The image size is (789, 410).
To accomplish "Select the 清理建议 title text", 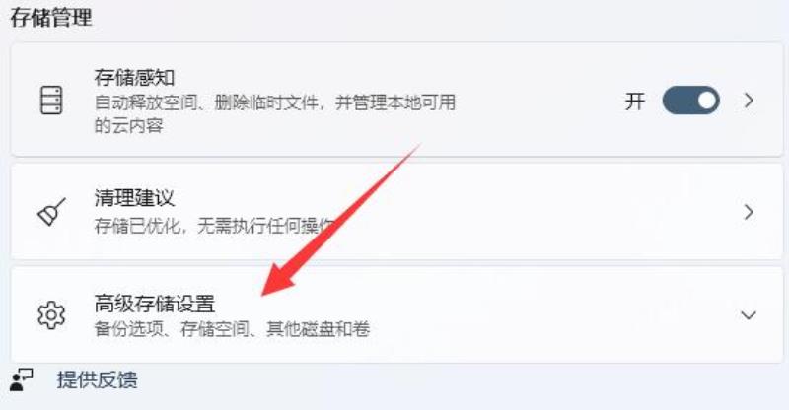I will tap(134, 198).
